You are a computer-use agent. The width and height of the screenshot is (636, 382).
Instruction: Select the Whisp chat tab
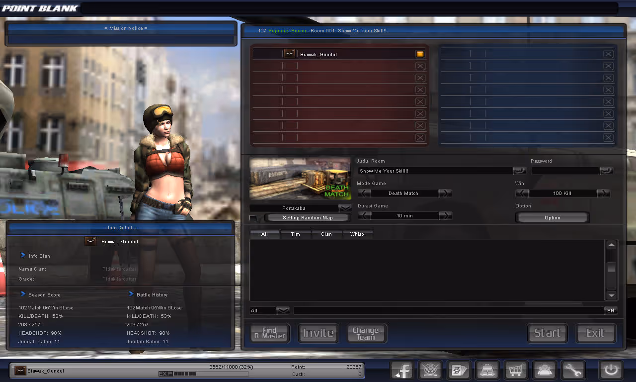(x=357, y=234)
